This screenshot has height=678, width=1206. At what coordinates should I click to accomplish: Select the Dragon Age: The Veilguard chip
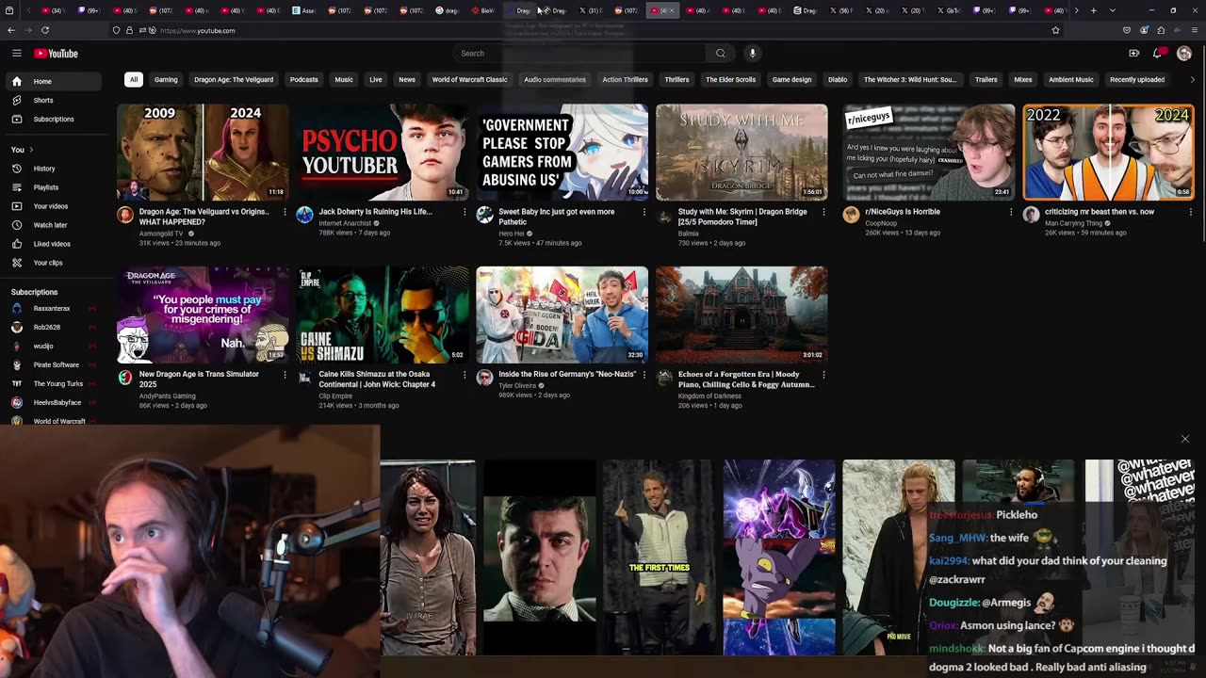pyautogui.click(x=234, y=79)
